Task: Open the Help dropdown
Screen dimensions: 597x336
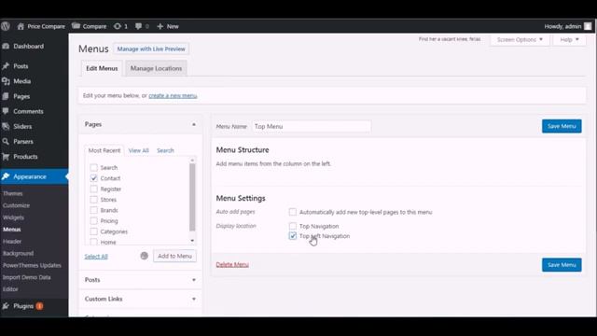Action: pyautogui.click(x=569, y=39)
